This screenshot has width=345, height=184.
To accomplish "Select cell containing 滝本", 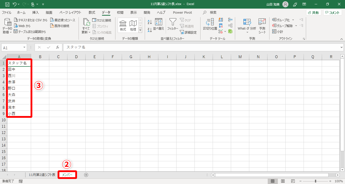I will click(19, 107).
